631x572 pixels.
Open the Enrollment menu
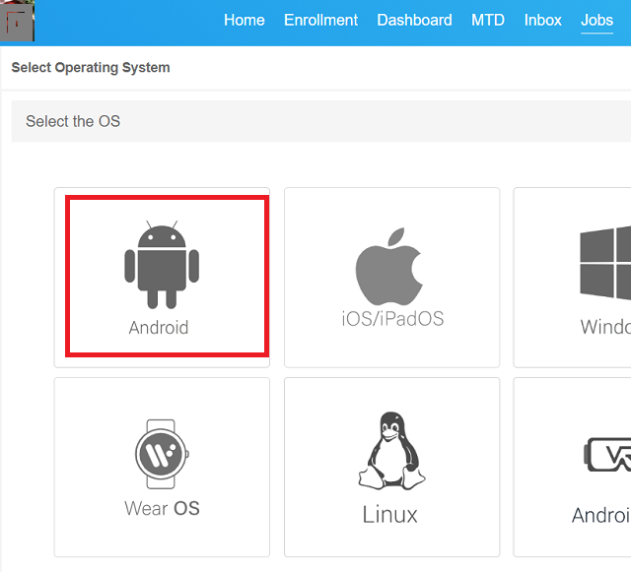tap(320, 20)
